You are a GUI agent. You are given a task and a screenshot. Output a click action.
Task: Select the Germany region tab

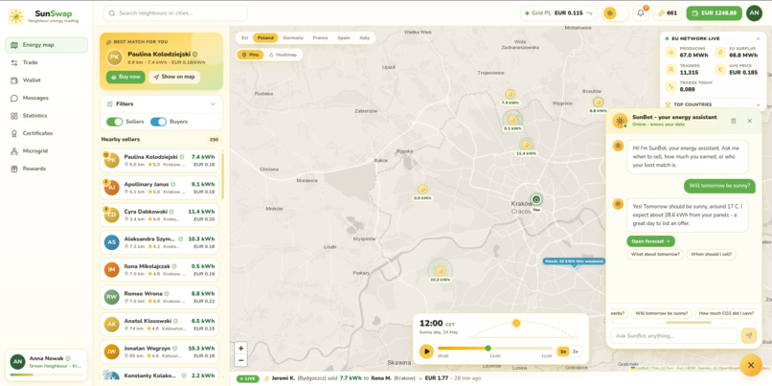[293, 38]
